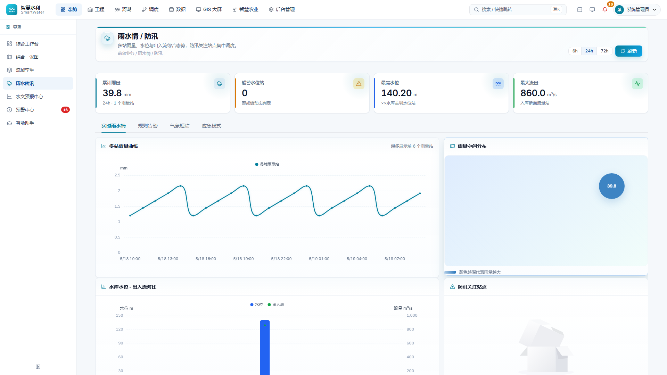Click the 860.0 maximum flow value

533,93
